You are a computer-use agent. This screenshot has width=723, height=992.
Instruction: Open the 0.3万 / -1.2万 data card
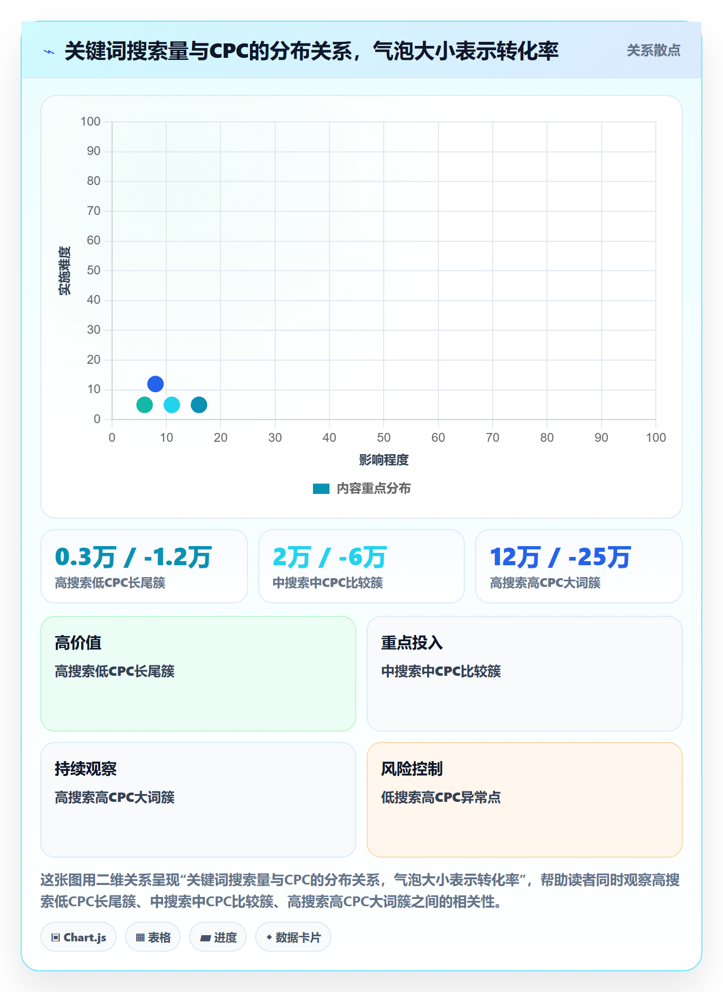[144, 566]
